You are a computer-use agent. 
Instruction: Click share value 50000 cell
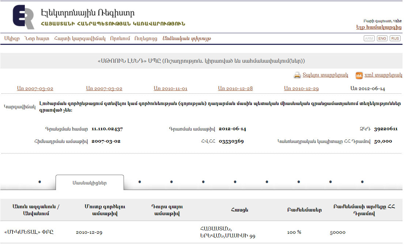click(x=338, y=232)
